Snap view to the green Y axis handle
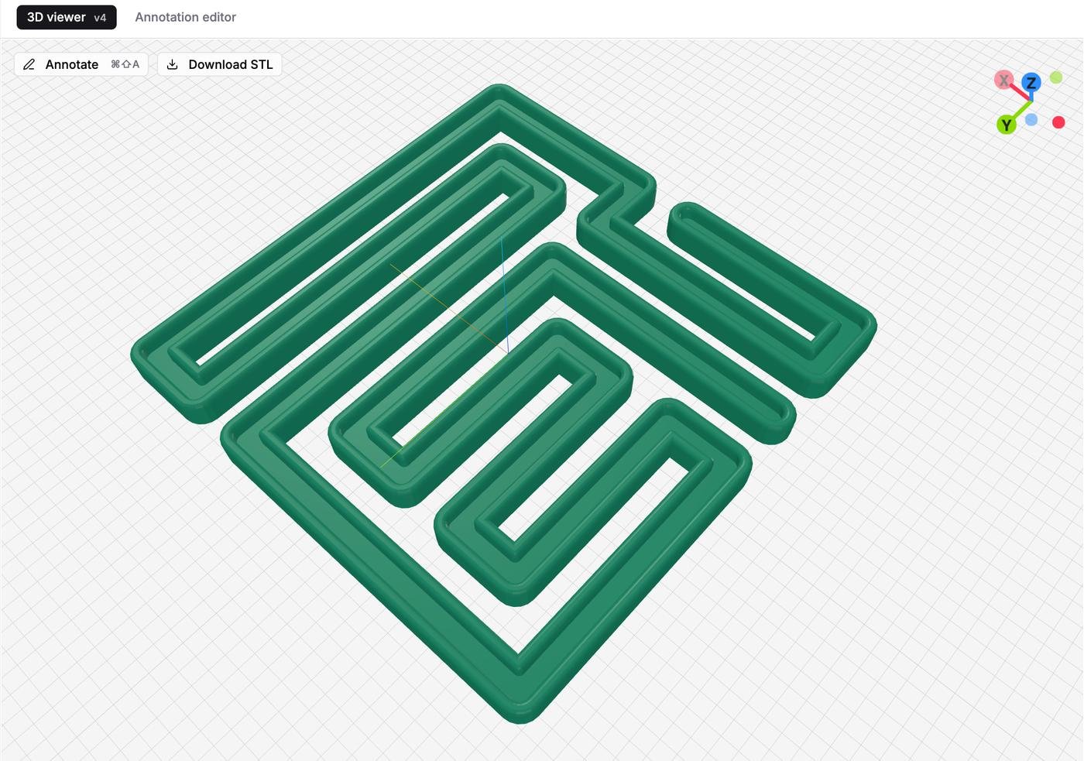 point(1006,125)
